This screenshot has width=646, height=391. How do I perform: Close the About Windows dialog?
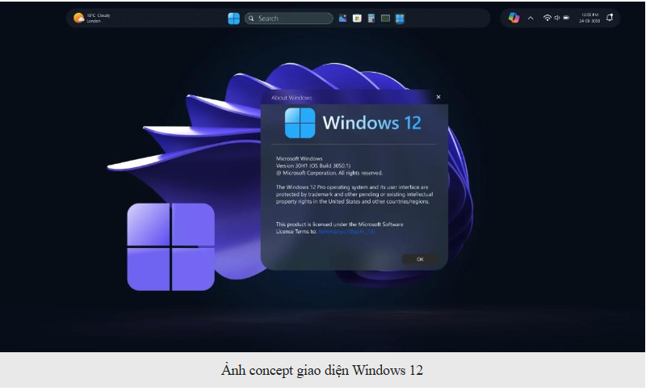(x=438, y=97)
